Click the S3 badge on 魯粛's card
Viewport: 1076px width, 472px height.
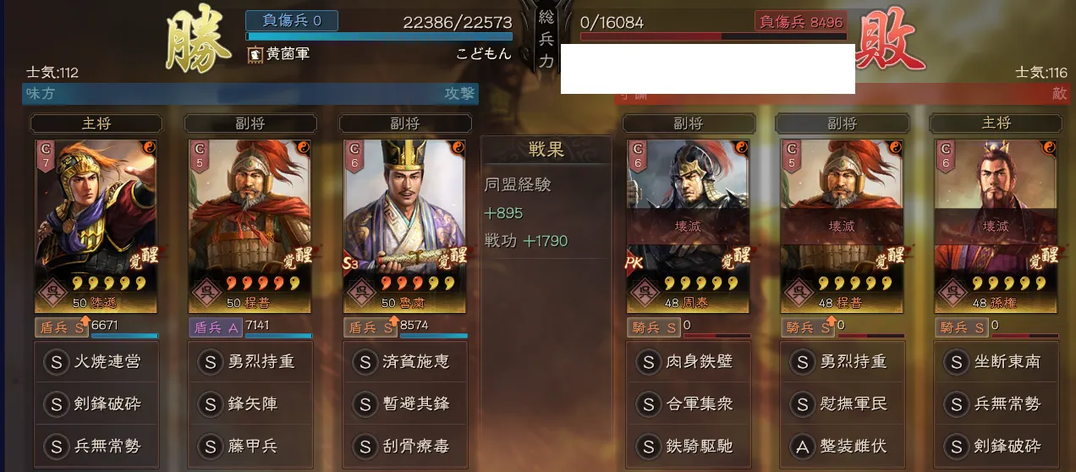(352, 264)
